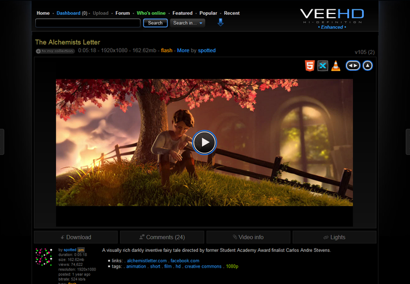Open the Search in dropdown
This screenshot has width=410, height=284.
[x=187, y=23]
